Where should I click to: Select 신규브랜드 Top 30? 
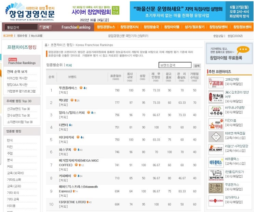coord(18,109)
